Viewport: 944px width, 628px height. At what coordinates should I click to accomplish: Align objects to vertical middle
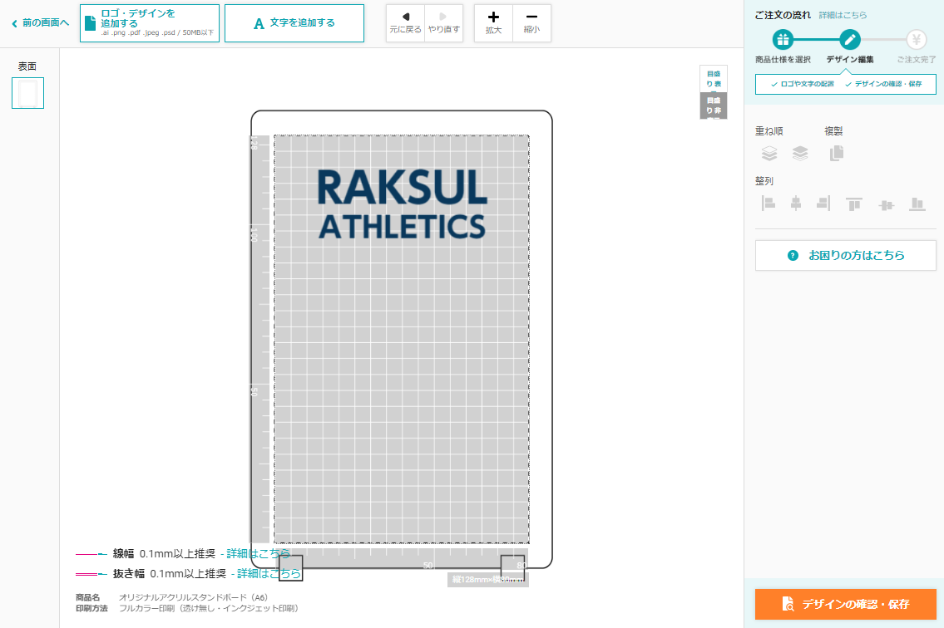[x=887, y=205]
